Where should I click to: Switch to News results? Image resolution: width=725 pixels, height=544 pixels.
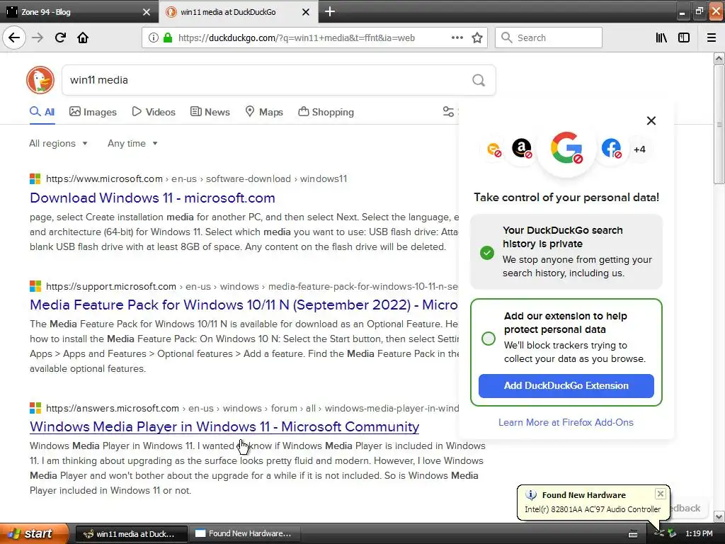[210, 112]
